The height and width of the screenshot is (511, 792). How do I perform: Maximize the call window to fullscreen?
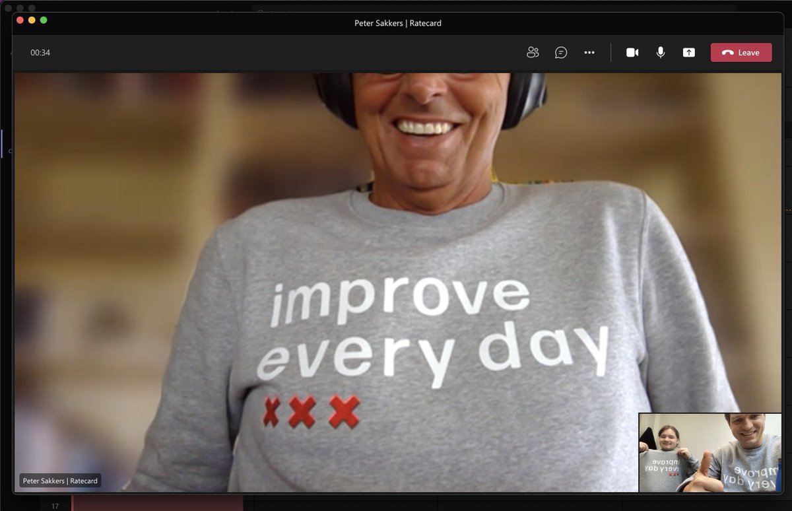pyautogui.click(x=44, y=20)
